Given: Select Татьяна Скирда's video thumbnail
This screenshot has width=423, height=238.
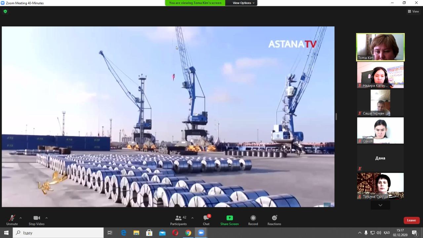Looking at the screenshot, I should tap(380, 186).
